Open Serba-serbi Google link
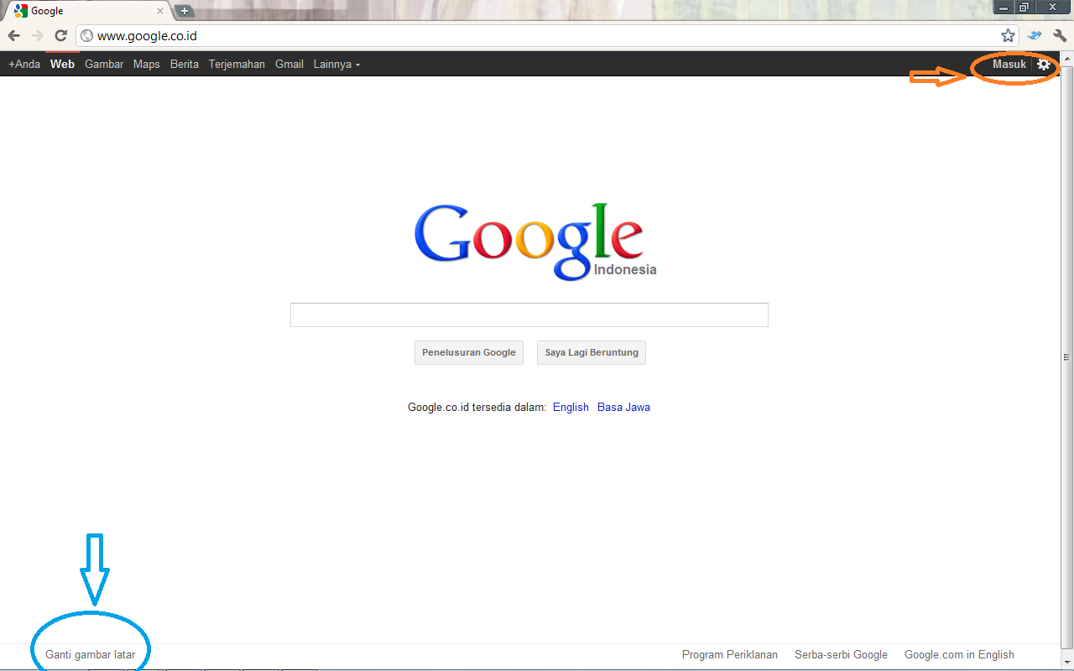 point(841,654)
